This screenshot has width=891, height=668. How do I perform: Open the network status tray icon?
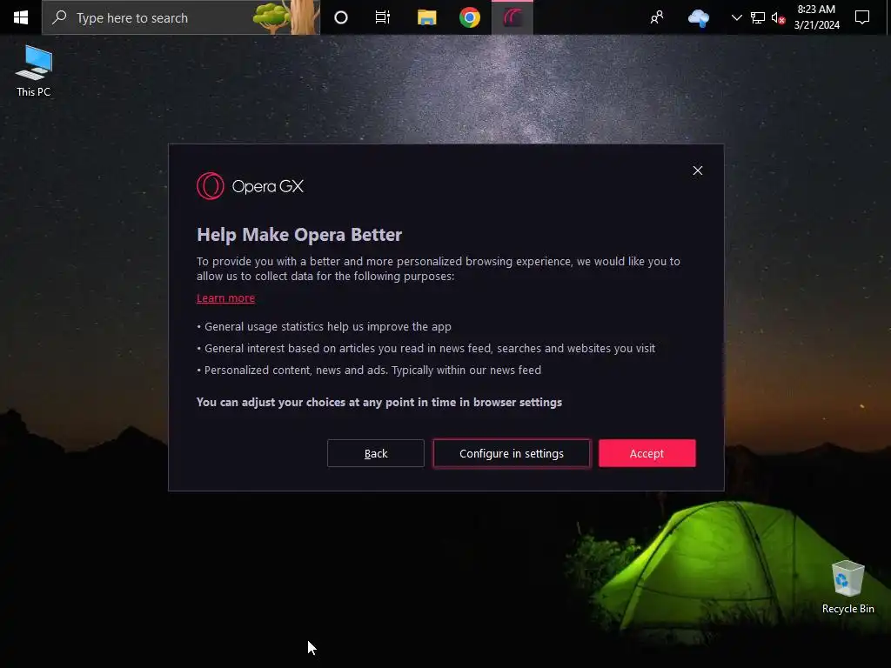[758, 17]
